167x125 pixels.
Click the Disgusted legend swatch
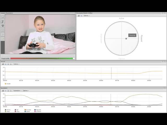tap(35, 110)
